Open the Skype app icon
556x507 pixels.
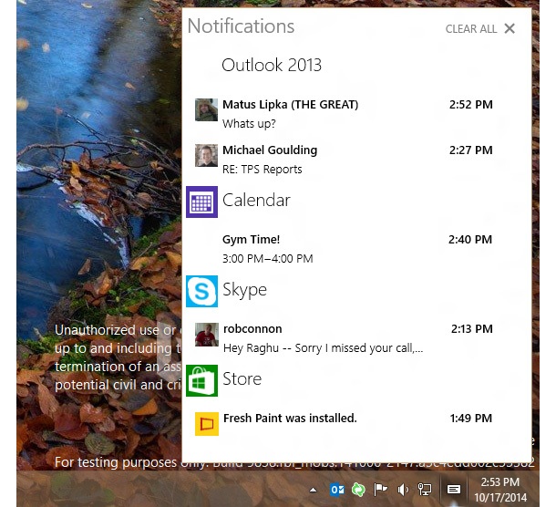(x=201, y=291)
